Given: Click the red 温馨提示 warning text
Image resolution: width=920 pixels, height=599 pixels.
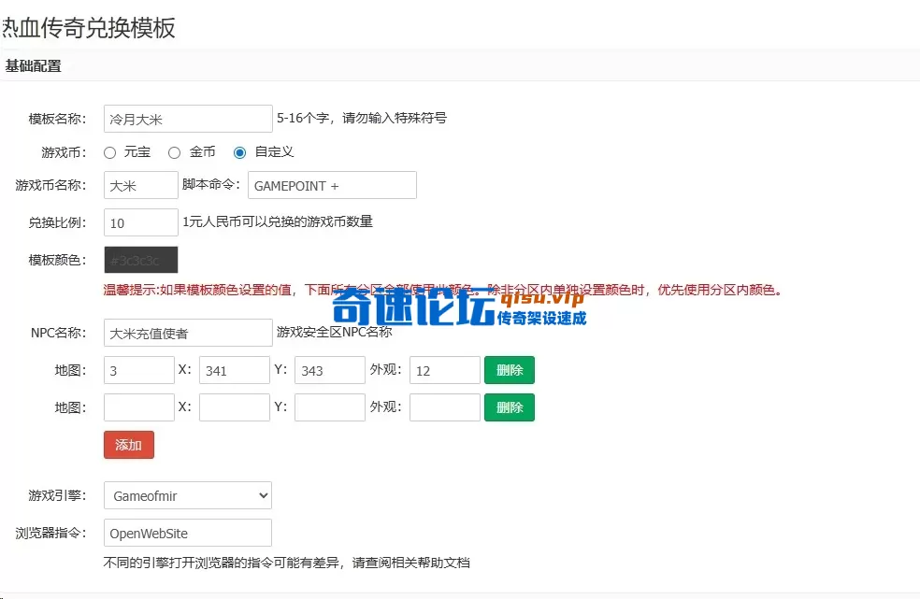Looking at the screenshot, I should (443, 290).
